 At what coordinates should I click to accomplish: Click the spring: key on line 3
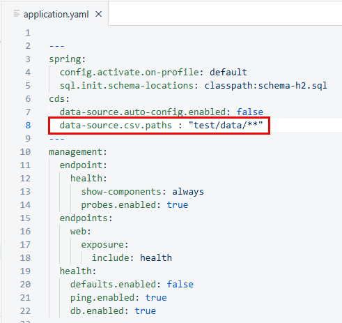pos(68,59)
